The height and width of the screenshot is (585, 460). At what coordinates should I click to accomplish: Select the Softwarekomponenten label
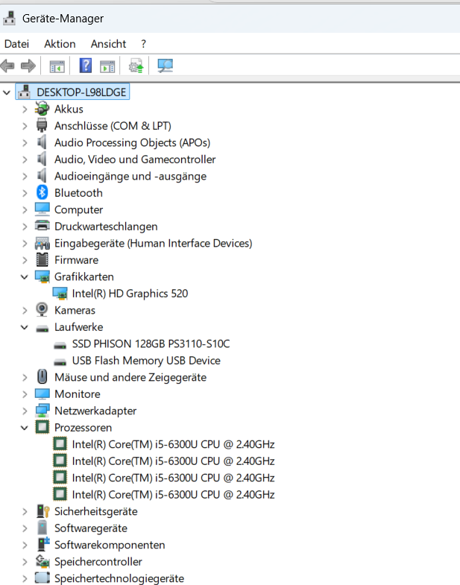[110, 545]
